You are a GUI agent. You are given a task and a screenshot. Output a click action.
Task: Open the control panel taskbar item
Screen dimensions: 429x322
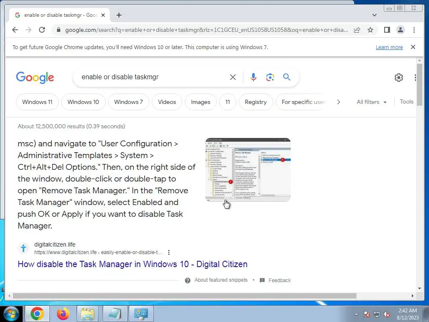(141, 314)
